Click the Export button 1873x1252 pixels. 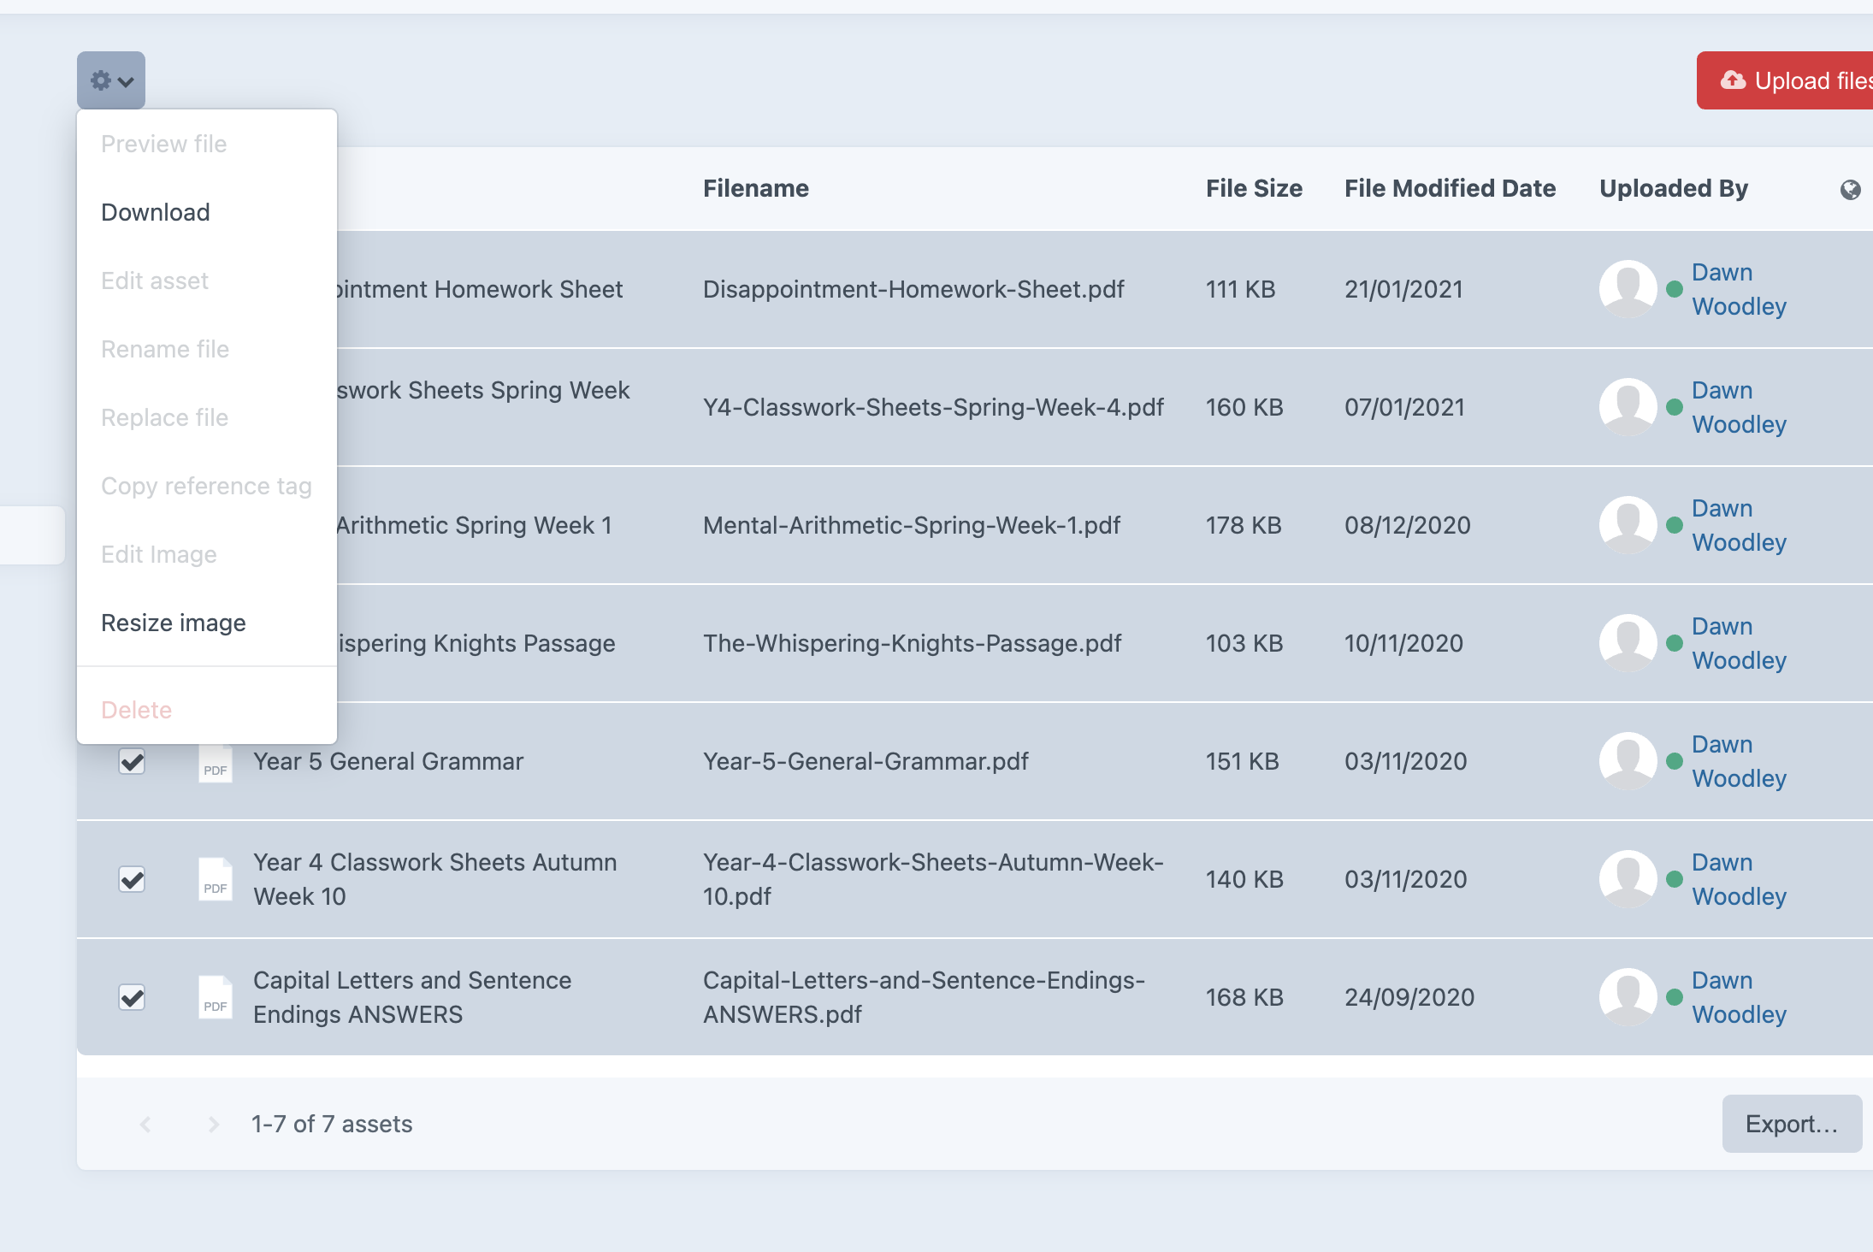coord(1793,1124)
